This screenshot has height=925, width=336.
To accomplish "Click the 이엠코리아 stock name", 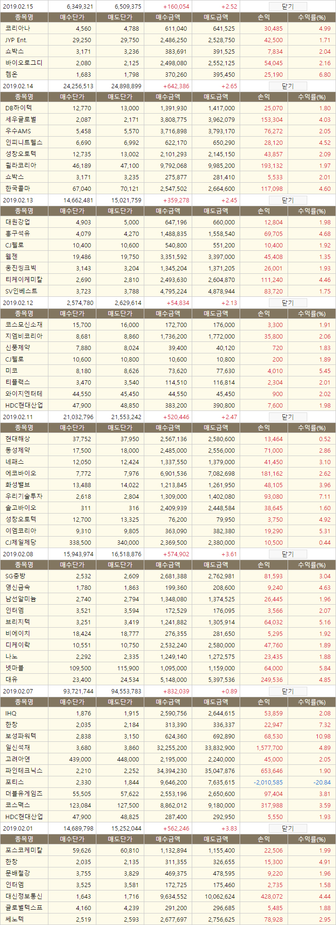I will tap(21, 531).
